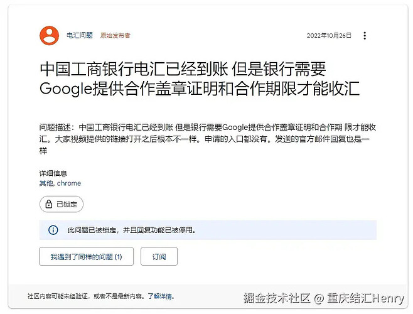Viewport: 413px width, 314px height.
Task: Click the post date 2022年10月26日
Action: coord(329,35)
